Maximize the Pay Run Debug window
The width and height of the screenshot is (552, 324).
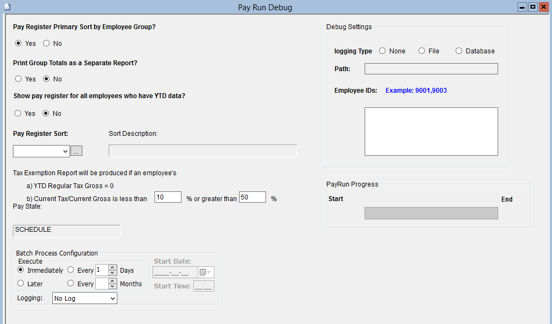click(x=533, y=7)
